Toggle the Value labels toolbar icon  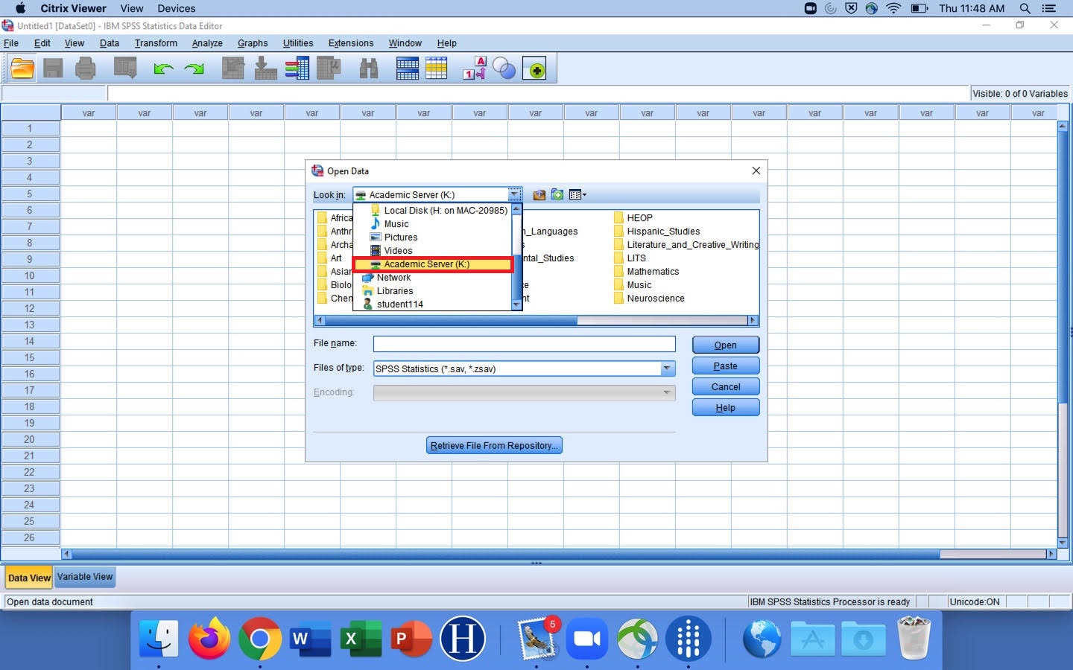[x=475, y=69]
